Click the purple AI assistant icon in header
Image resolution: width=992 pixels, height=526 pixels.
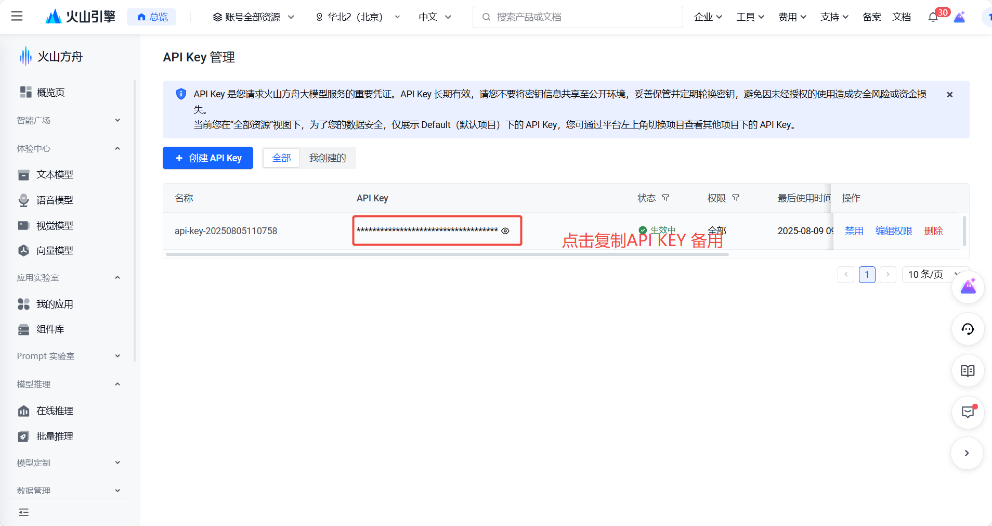(960, 17)
